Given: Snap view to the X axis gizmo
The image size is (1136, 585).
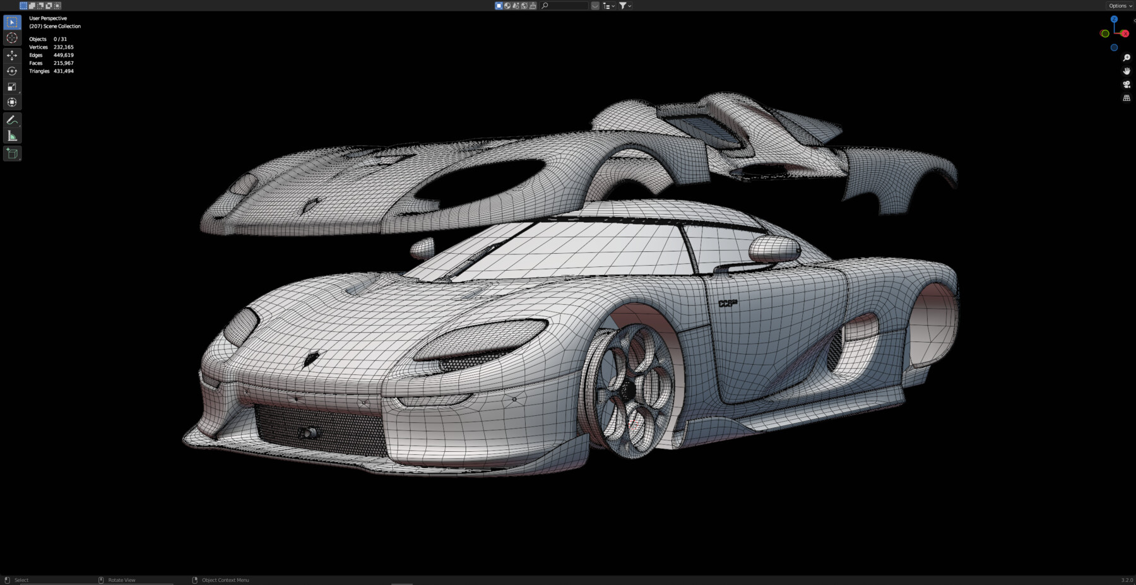Looking at the screenshot, I should pos(1125,33).
